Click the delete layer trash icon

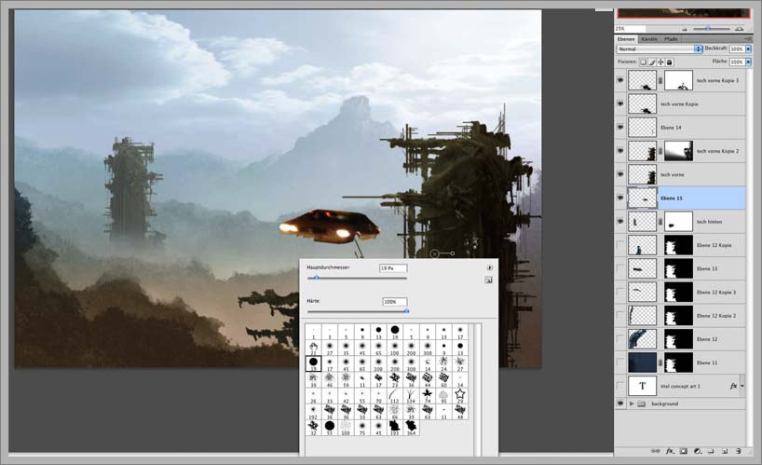pyautogui.click(x=739, y=450)
